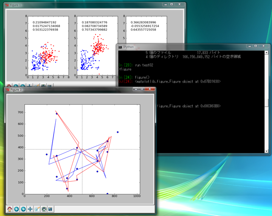Image resolution: width=272 pixels, height=216 pixels.
Task: Click the IPython title text
Action: (128, 47)
